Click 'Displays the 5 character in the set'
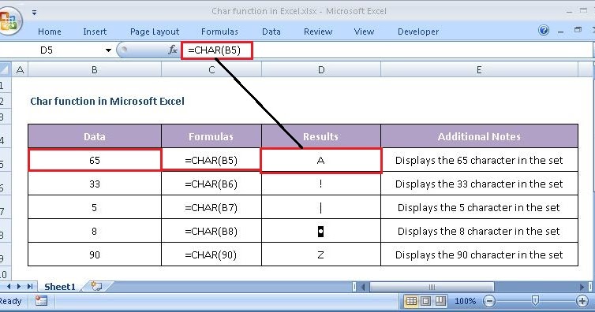The height and width of the screenshot is (312, 595). point(479,207)
